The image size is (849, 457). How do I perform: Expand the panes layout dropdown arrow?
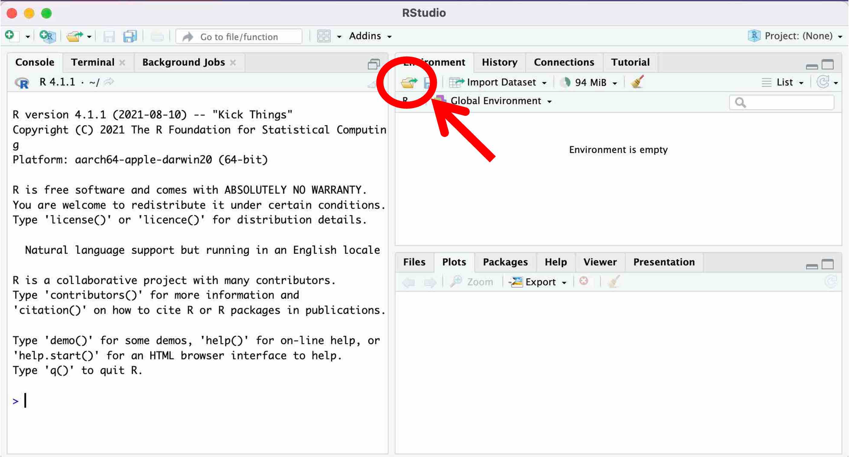click(x=339, y=37)
